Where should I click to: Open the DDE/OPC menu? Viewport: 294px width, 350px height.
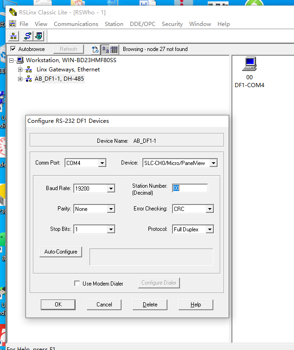tap(142, 24)
